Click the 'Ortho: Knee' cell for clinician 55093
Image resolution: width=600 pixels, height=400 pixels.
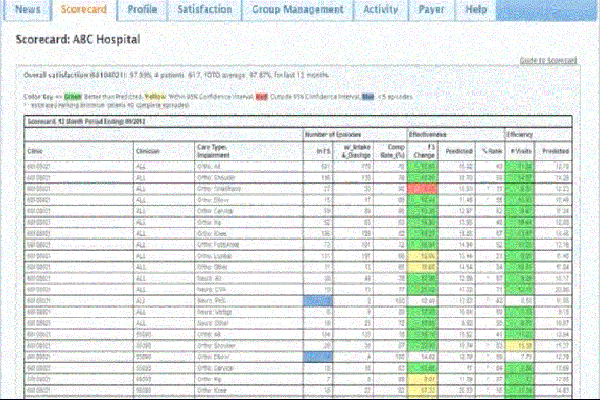[249, 390]
